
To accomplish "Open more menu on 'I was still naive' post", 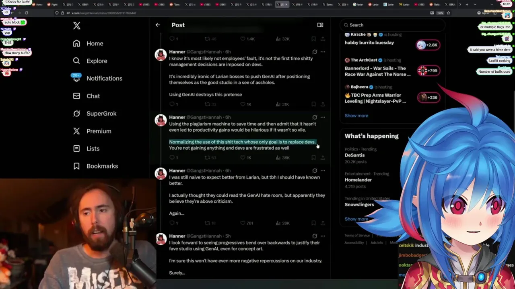I will tap(323, 171).
